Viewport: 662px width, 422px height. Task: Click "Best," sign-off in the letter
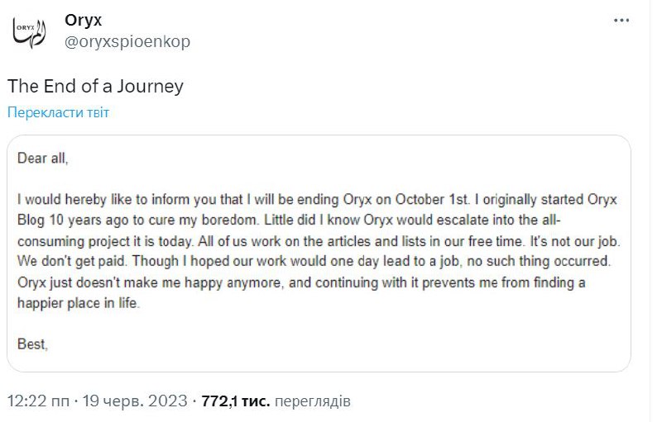32,344
